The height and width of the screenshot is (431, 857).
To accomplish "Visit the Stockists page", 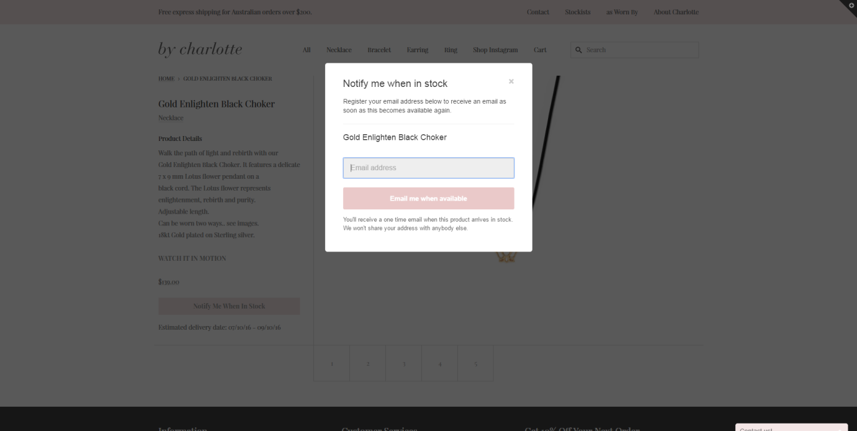I will tap(577, 12).
